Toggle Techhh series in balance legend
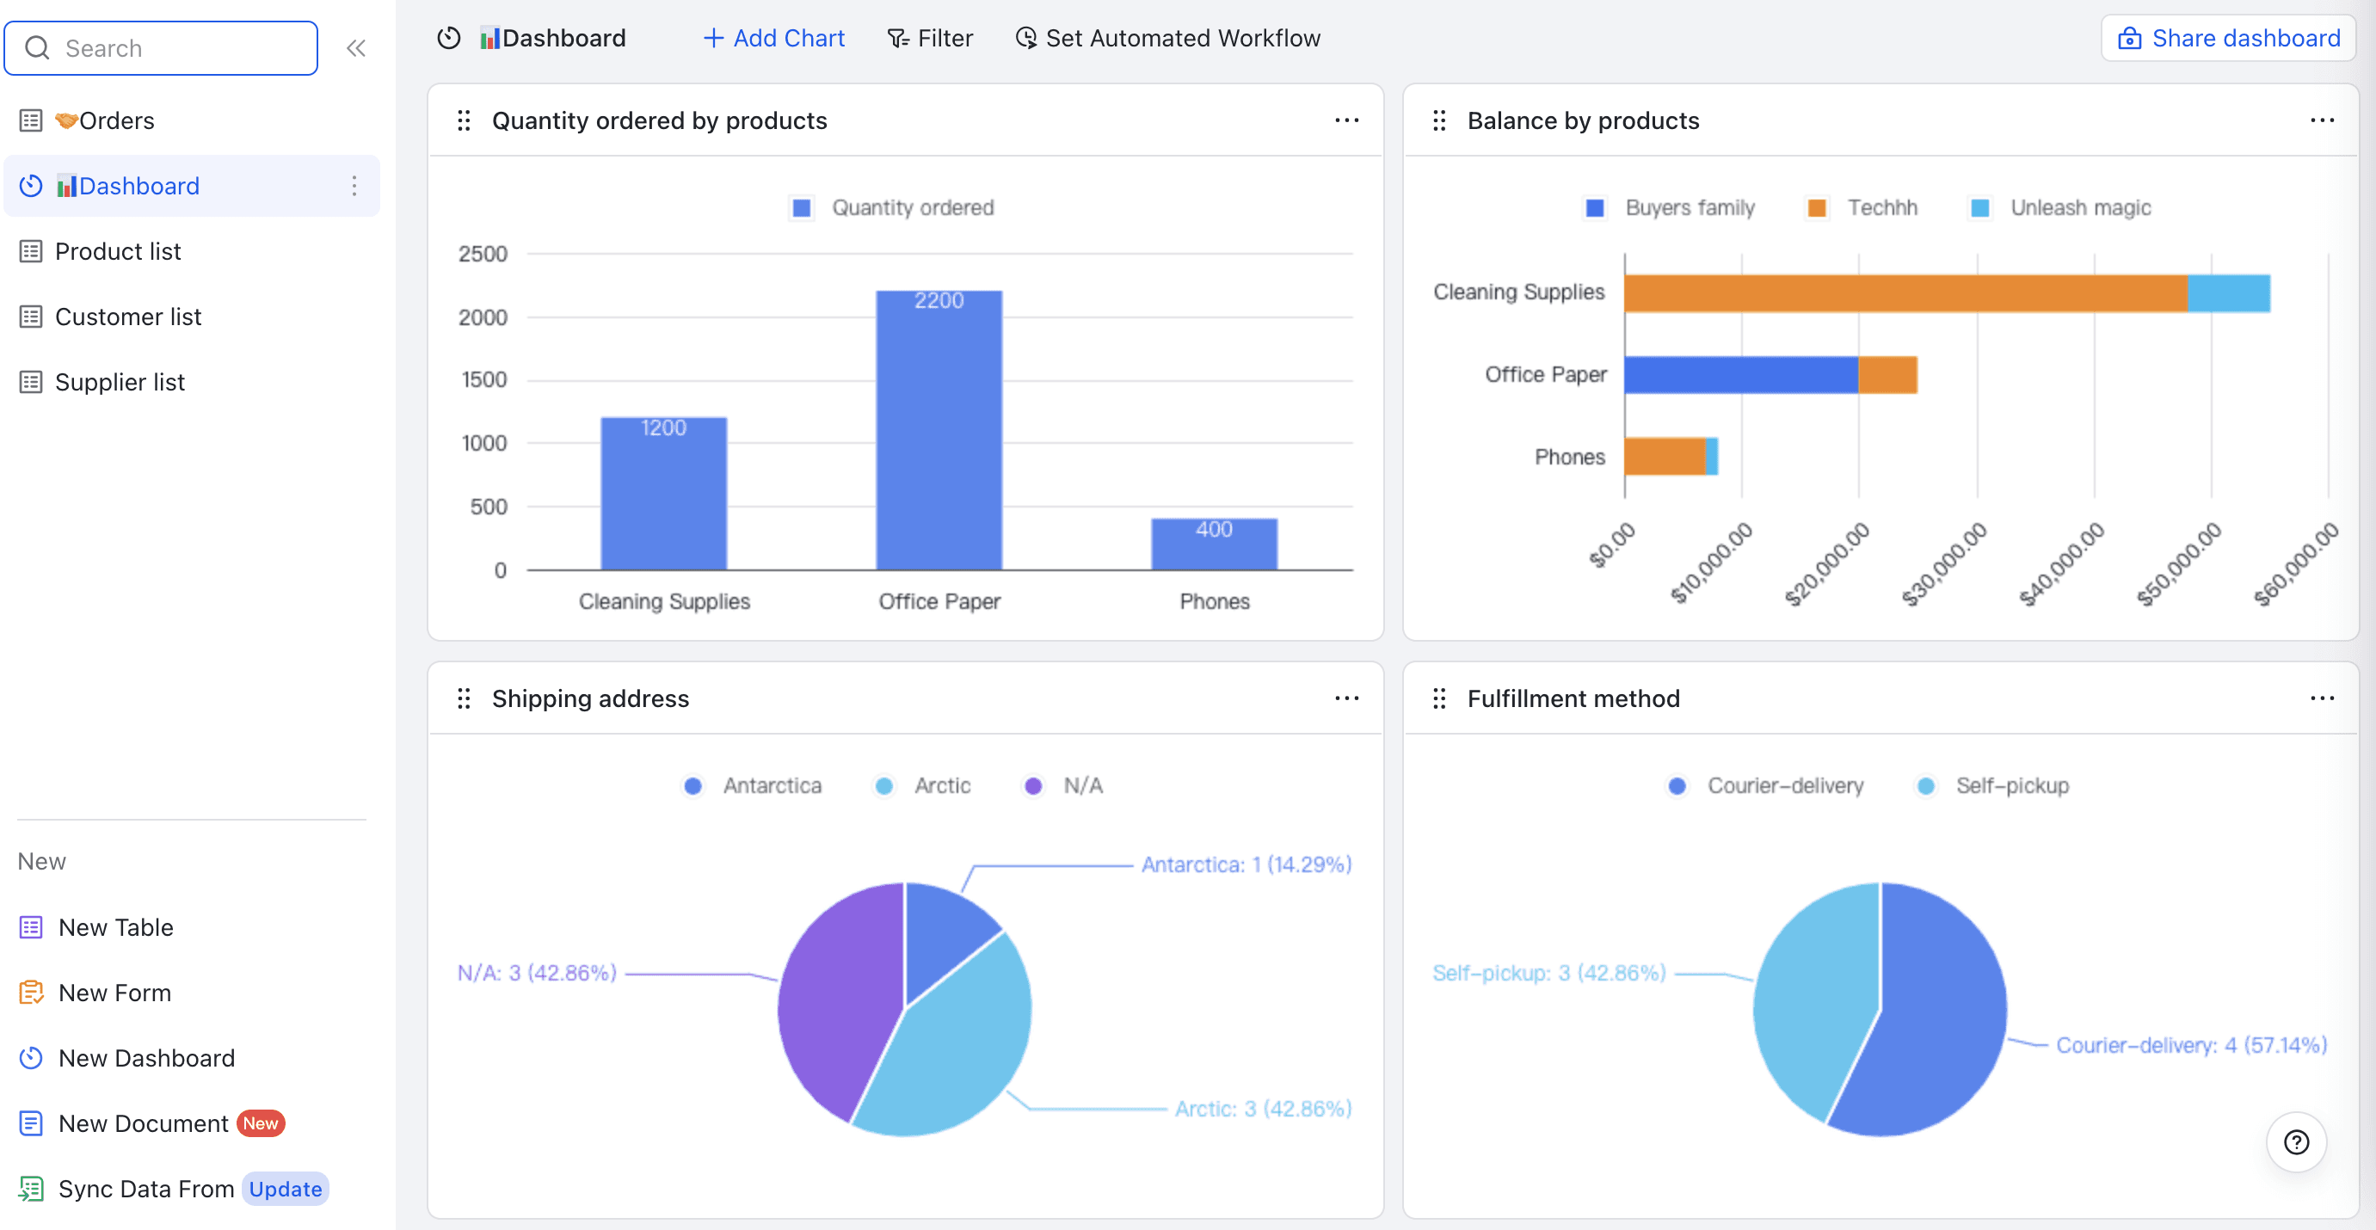This screenshot has height=1230, width=2376. (x=1862, y=207)
